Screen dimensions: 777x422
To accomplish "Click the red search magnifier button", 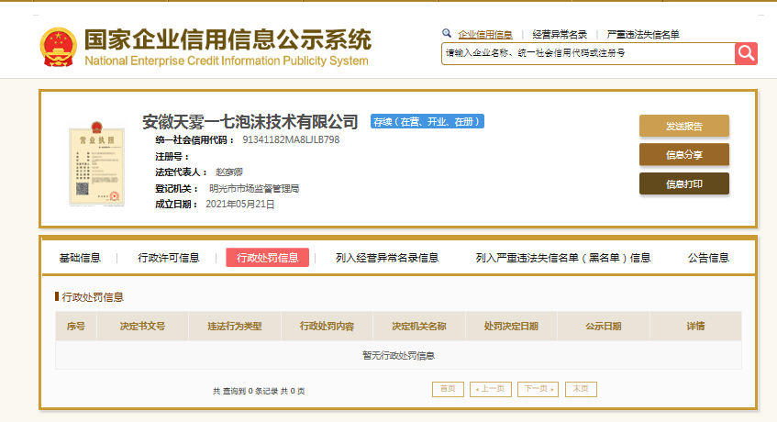I will tap(746, 53).
